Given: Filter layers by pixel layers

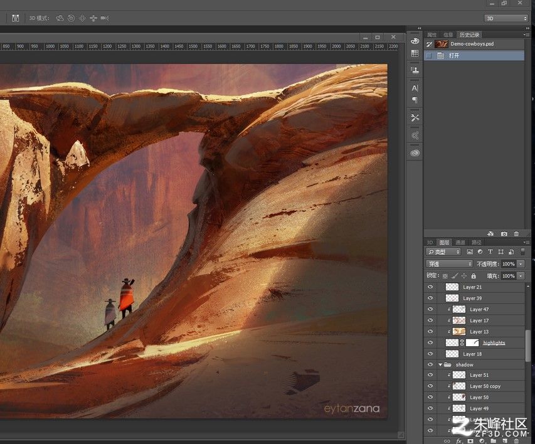Looking at the screenshot, I should point(470,252).
